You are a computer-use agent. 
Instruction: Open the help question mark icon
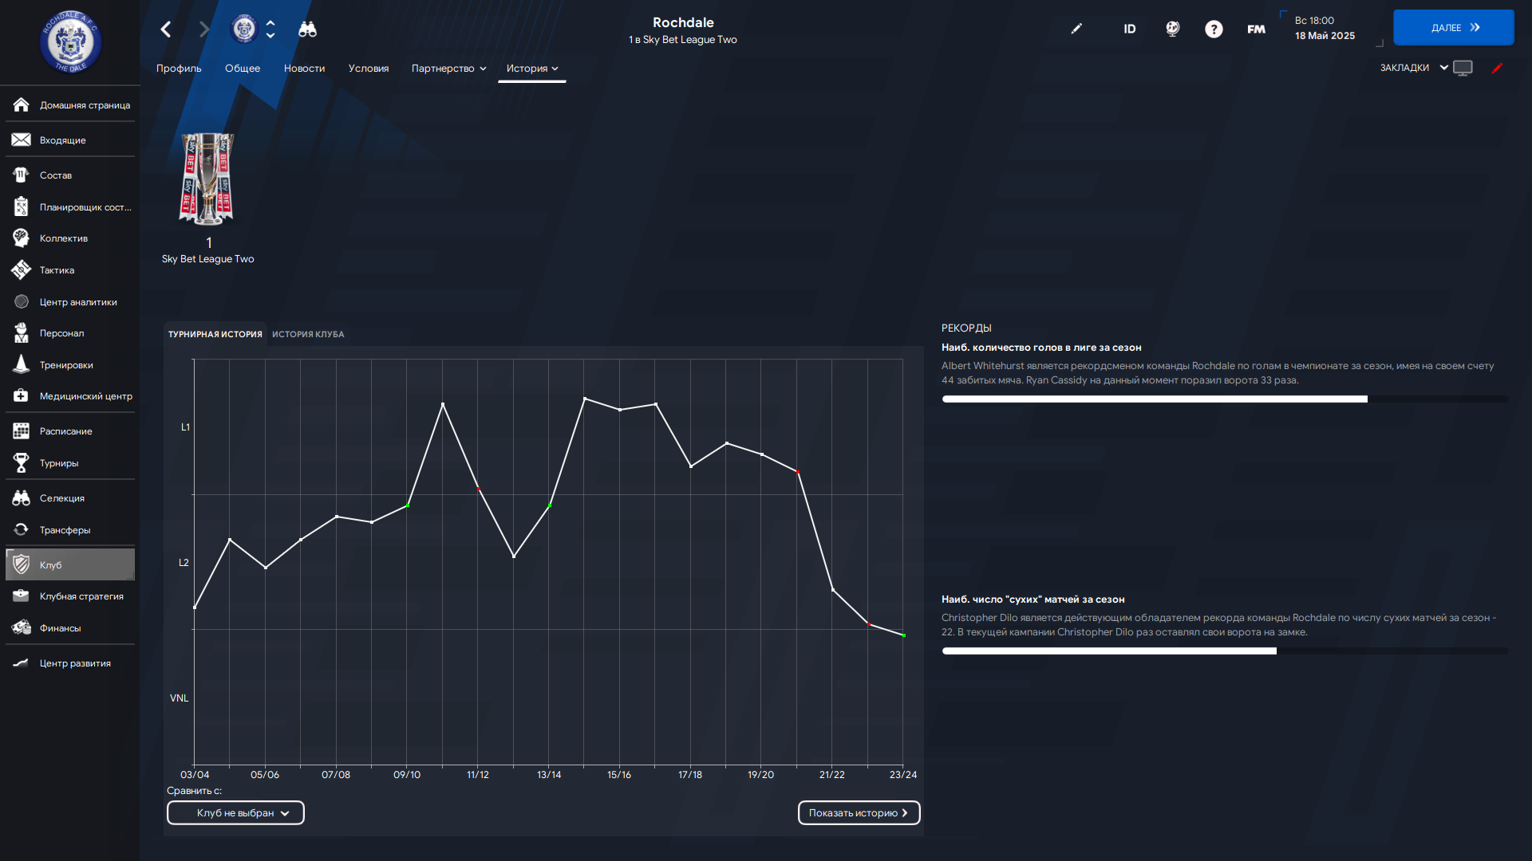point(1213,29)
